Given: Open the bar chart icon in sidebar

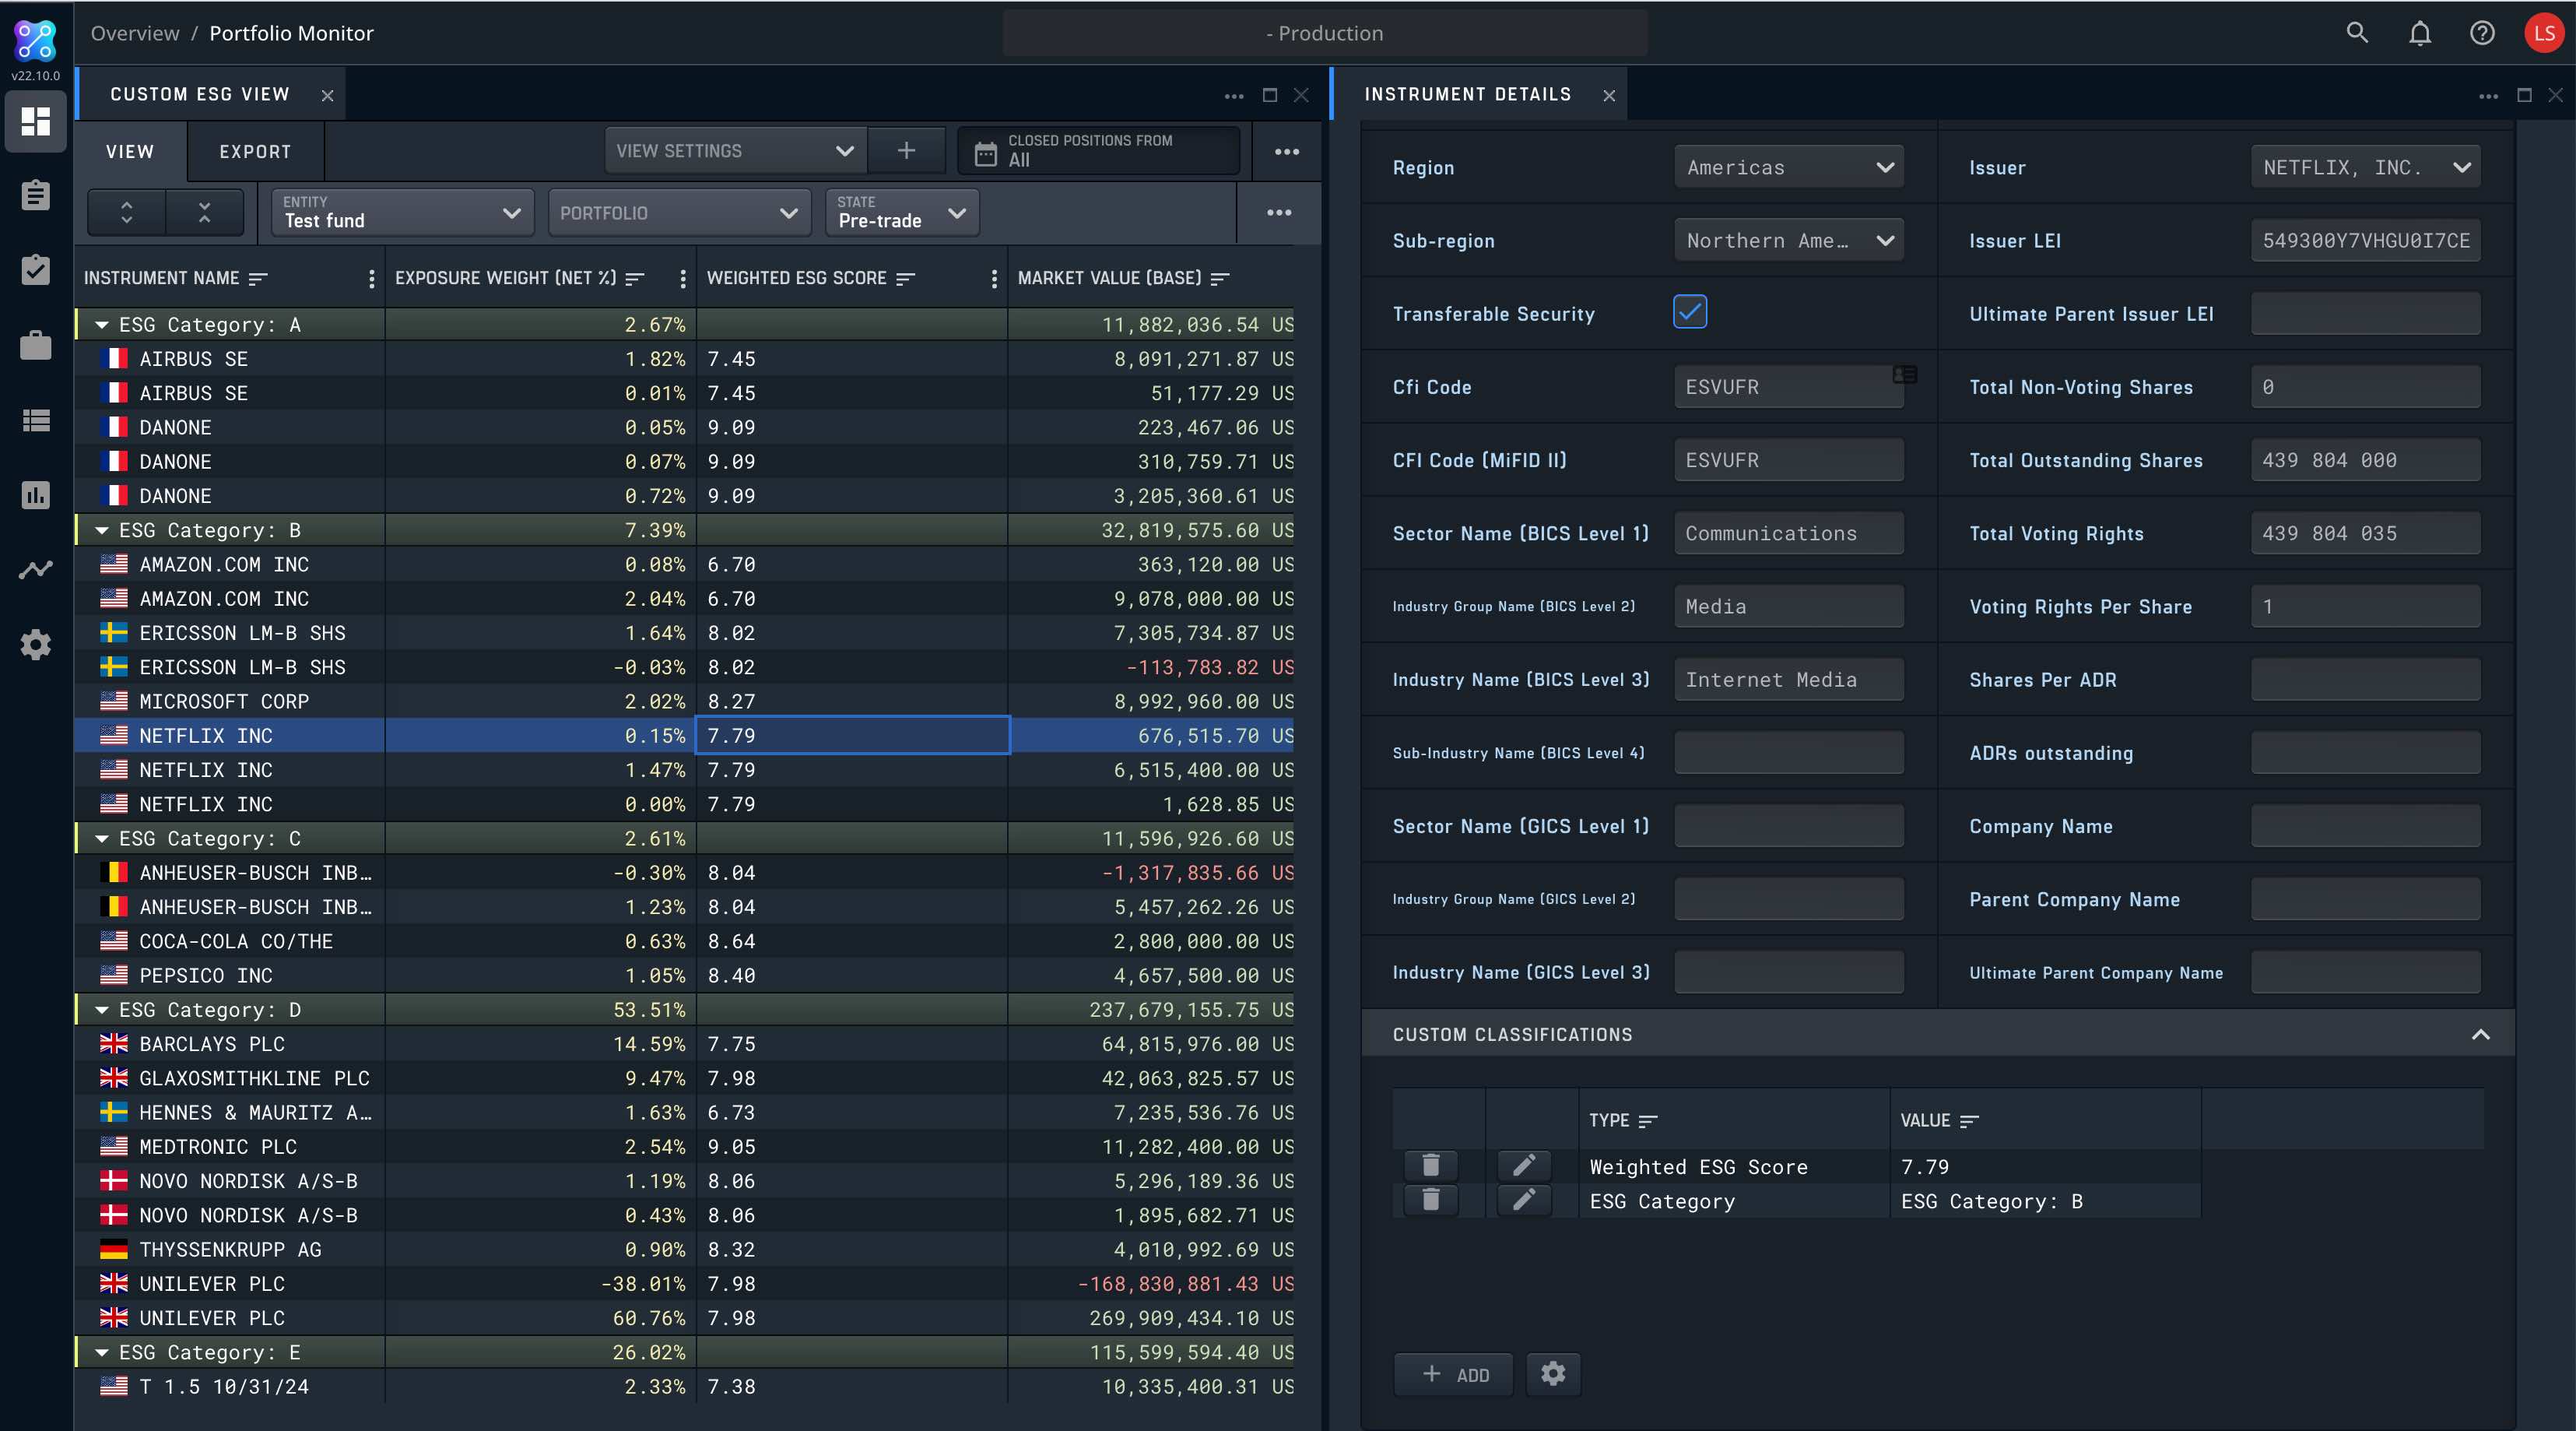Looking at the screenshot, I should click(36, 494).
